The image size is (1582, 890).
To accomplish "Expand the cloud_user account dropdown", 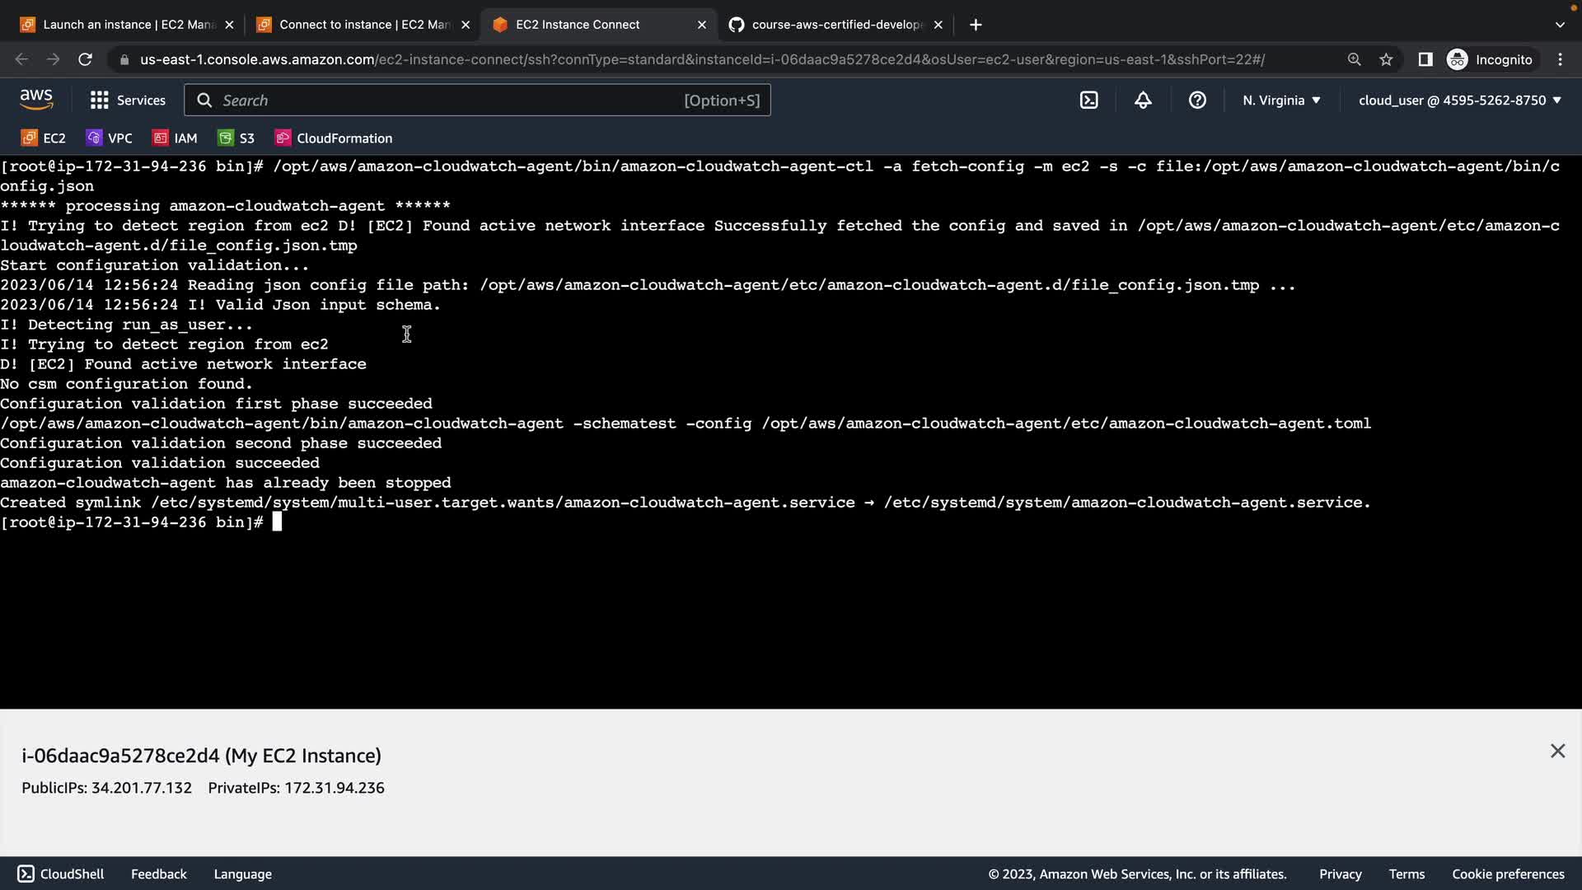I will (1459, 101).
